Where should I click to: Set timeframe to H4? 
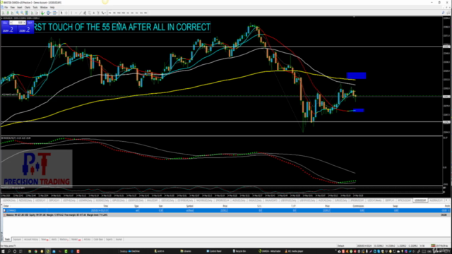[132, 13]
